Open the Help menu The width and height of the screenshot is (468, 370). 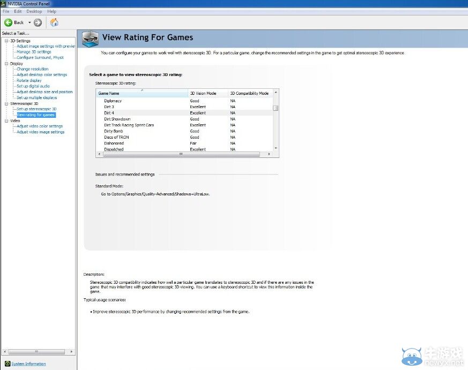click(51, 11)
